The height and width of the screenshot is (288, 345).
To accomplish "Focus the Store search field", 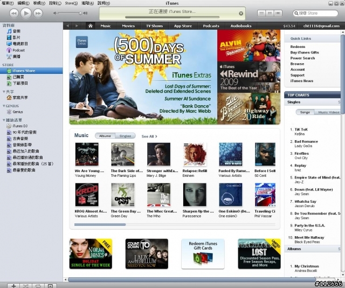I will [x=315, y=13].
